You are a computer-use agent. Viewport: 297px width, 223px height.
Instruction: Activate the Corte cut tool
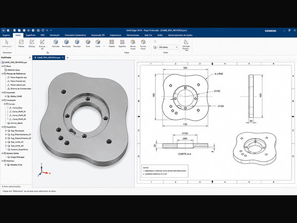(x=98, y=43)
